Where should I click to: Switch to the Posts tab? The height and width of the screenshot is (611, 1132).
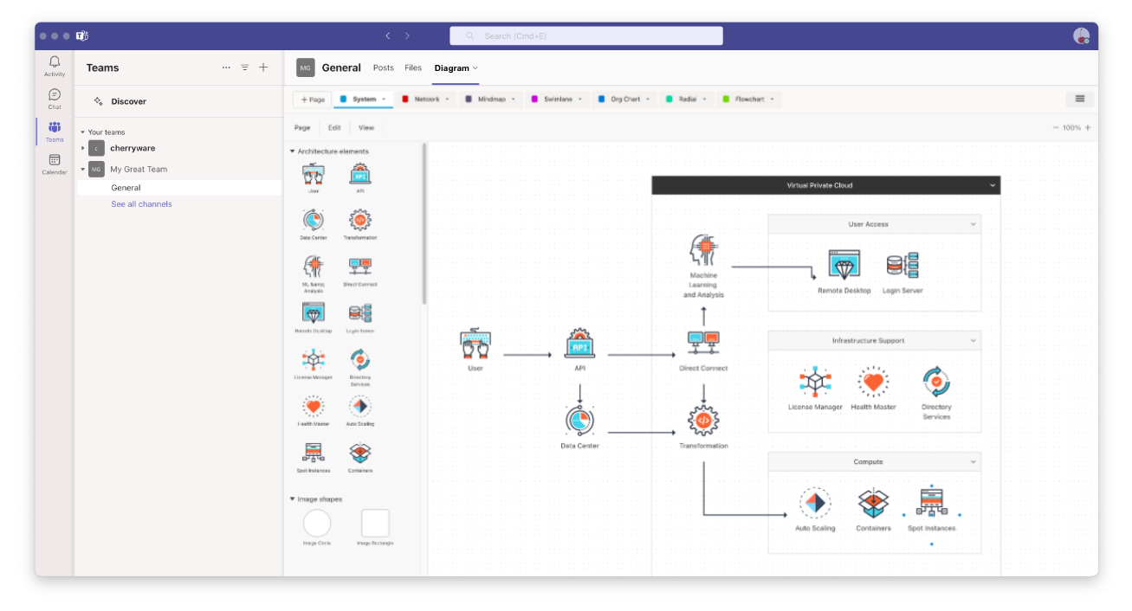pyautogui.click(x=383, y=68)
